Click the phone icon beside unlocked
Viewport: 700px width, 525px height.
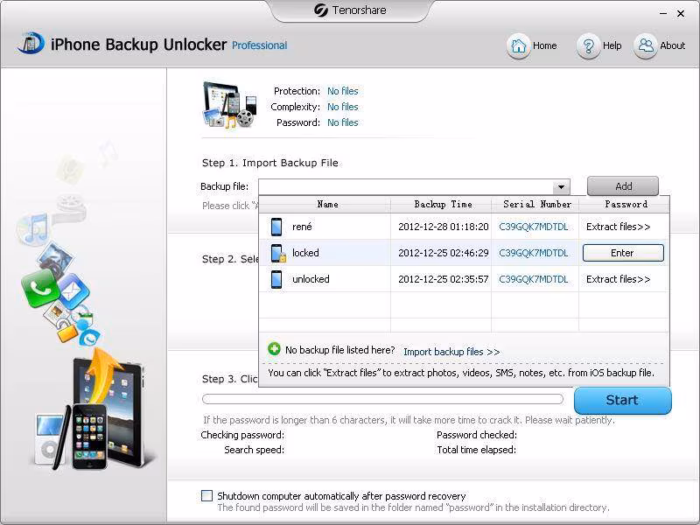[x=276, y=279]
